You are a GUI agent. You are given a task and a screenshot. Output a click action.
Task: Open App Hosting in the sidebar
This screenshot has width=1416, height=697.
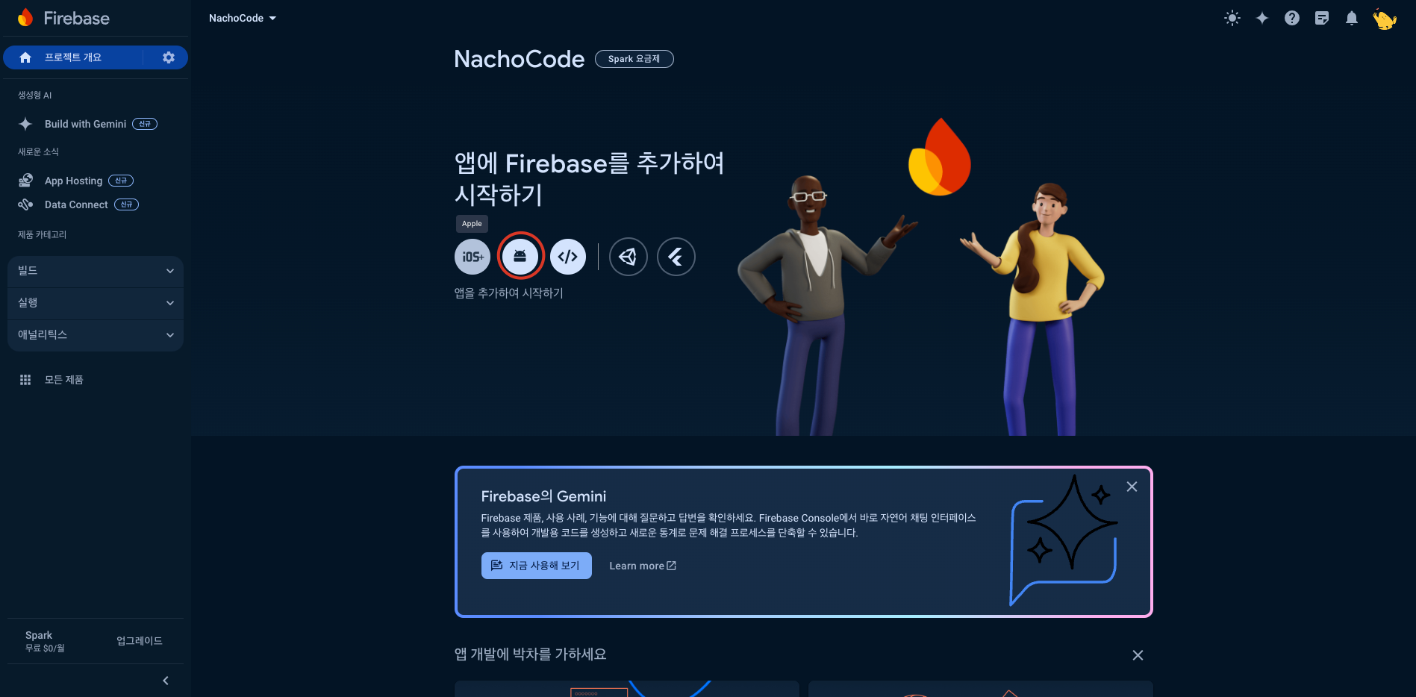tap(73, 181)
